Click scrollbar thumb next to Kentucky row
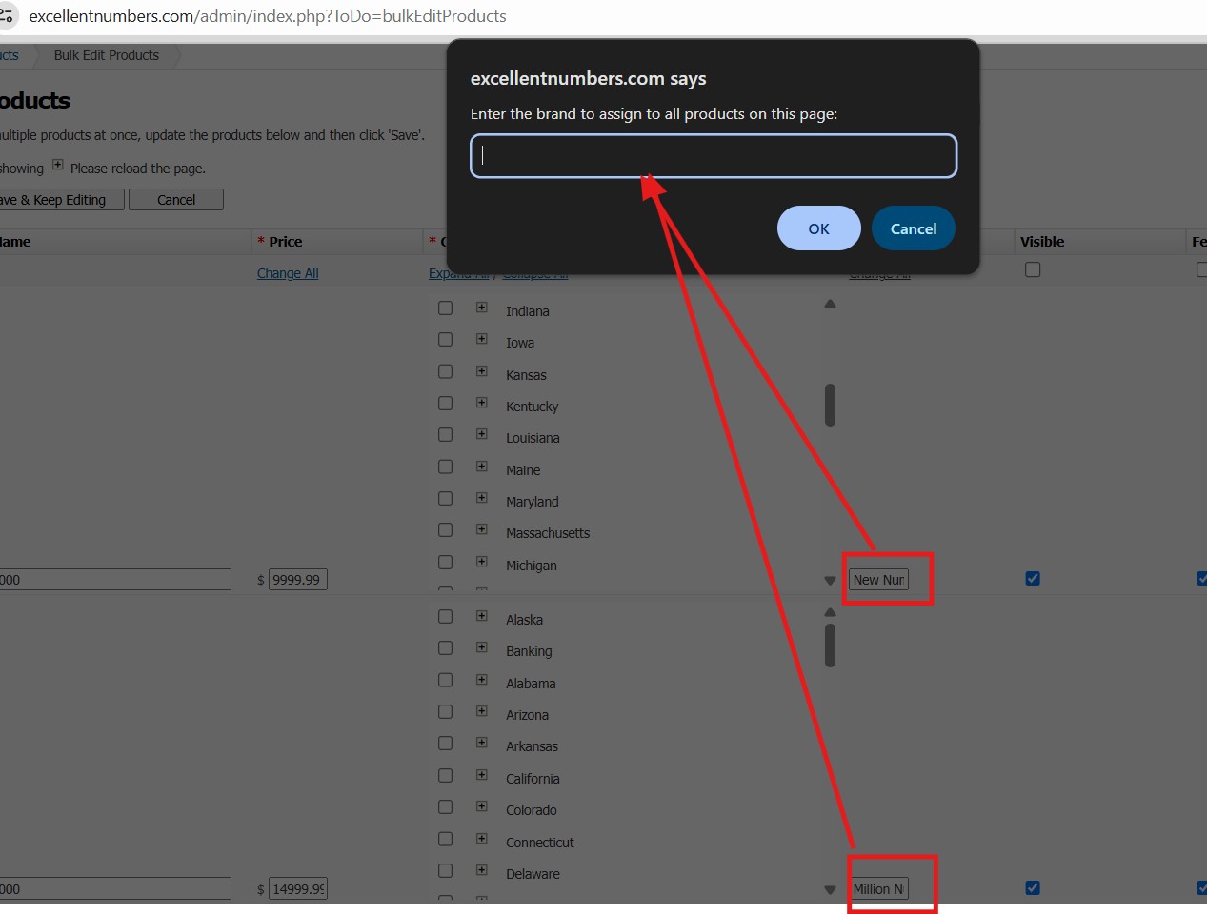Screen dimensions: 1207x914 (x=830, y=406)
